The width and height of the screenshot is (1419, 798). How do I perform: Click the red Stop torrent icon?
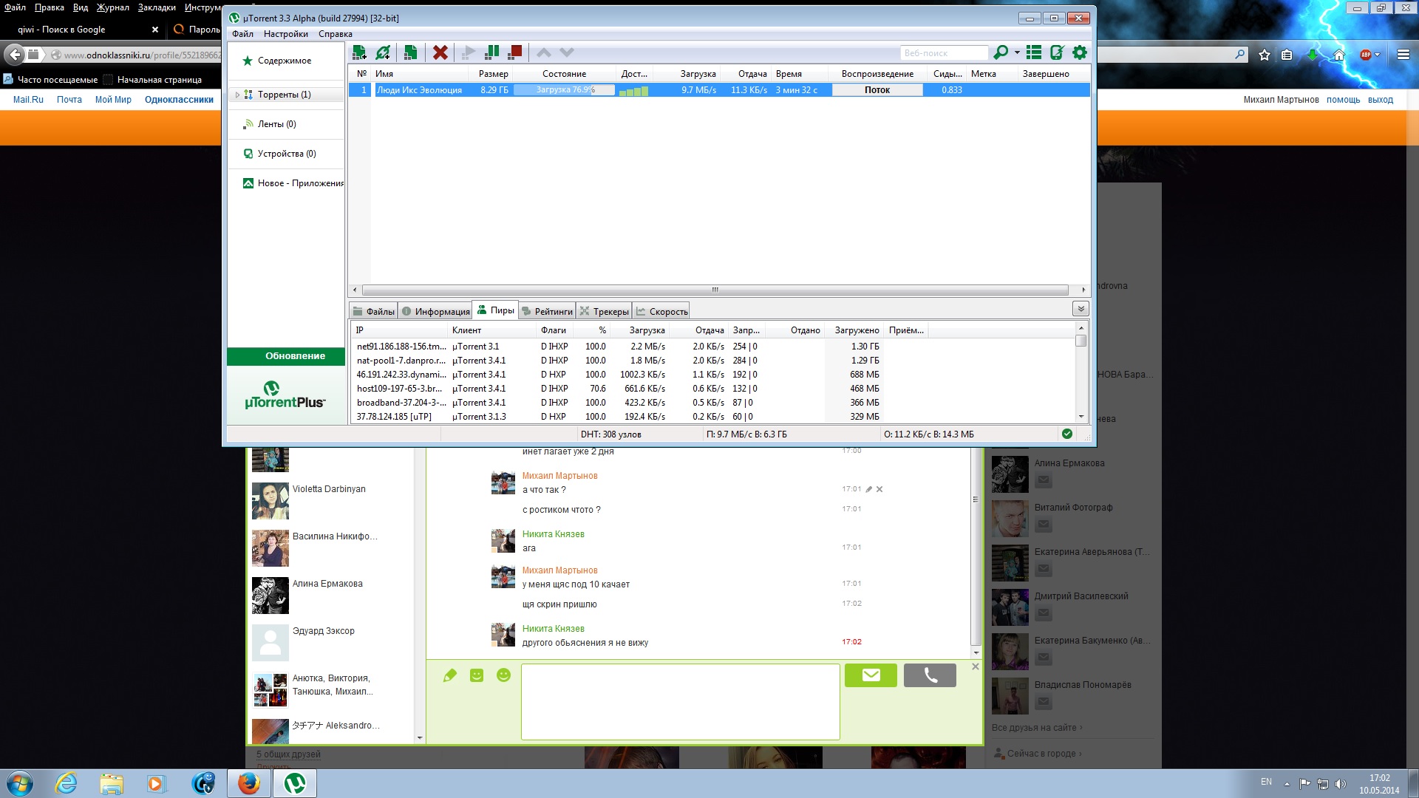coord(515,52)
